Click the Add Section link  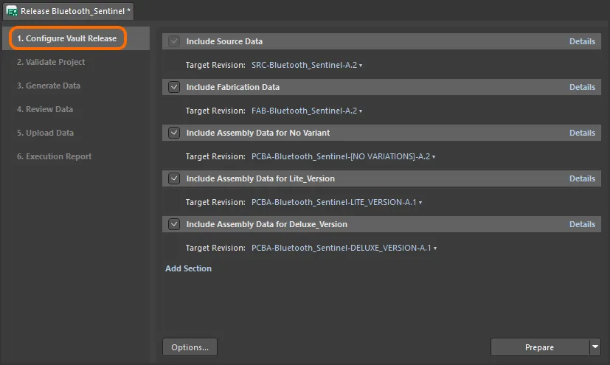(188, 268)
